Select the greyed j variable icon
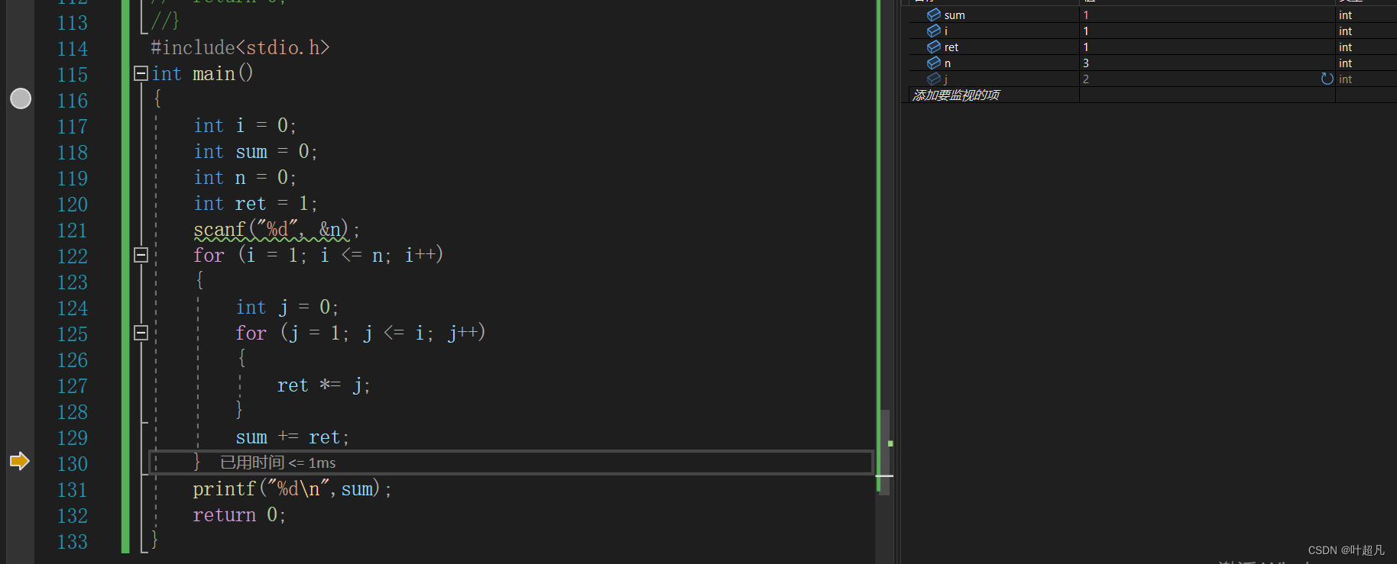 coord(934,79)
